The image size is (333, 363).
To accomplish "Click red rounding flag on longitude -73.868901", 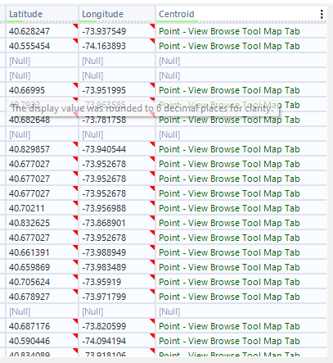I will pyautogui.click(x=152, y=218).
